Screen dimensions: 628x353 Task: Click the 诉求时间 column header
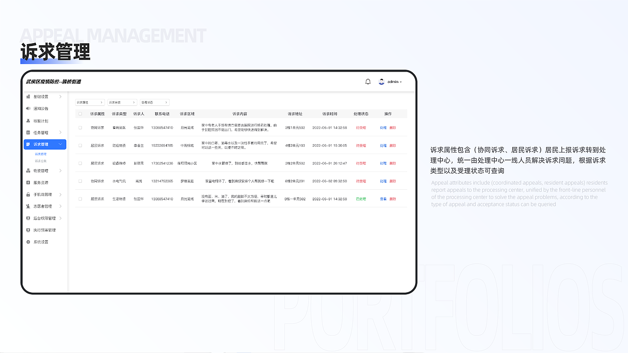tap(330, 114)
